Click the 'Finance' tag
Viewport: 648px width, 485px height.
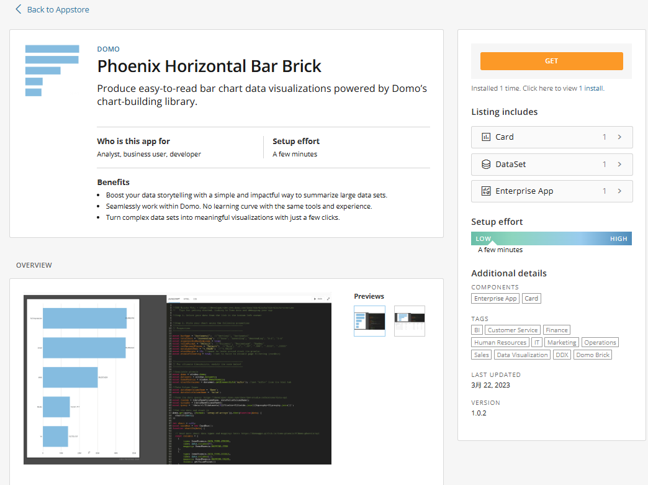click(x=557, y=330)
